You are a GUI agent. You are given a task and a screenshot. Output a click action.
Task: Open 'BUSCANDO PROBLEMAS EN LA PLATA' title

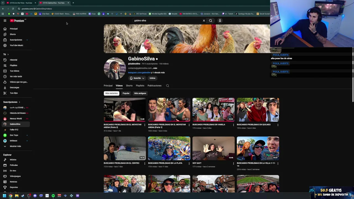click(165, 163)
